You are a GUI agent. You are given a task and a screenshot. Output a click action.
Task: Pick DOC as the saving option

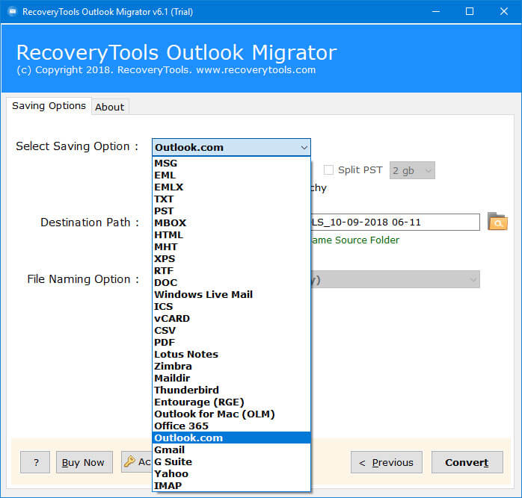(x=231, y=283)
